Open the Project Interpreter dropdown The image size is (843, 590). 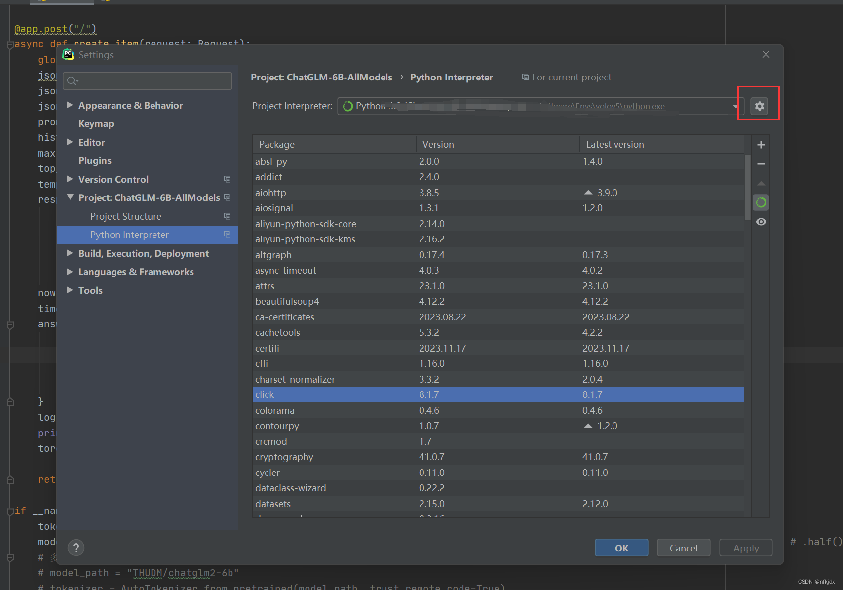pyautogui.click(x=735, y=106)
